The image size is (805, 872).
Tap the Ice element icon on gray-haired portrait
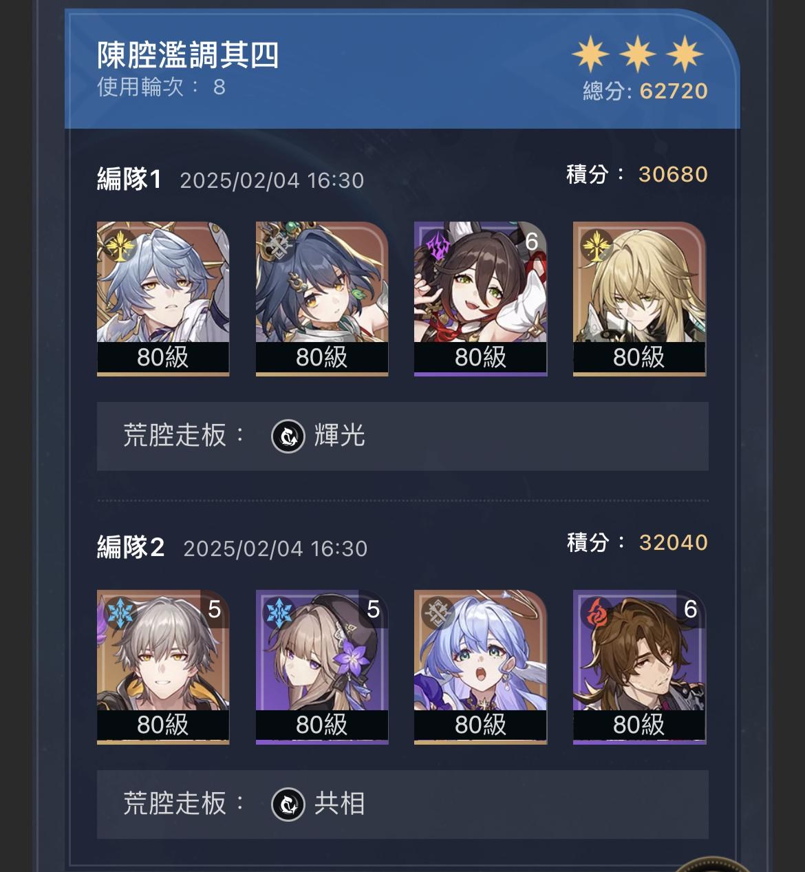pos(120,612)
